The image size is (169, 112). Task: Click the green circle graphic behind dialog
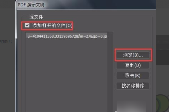(163, 103)
